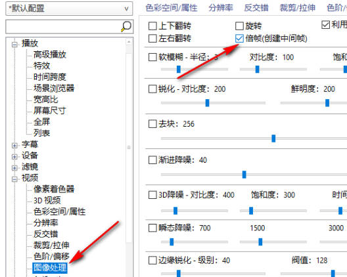Select 场景浏览器 in the tree
This screenshot has width=347, height=277.
[x=54, y=88]
